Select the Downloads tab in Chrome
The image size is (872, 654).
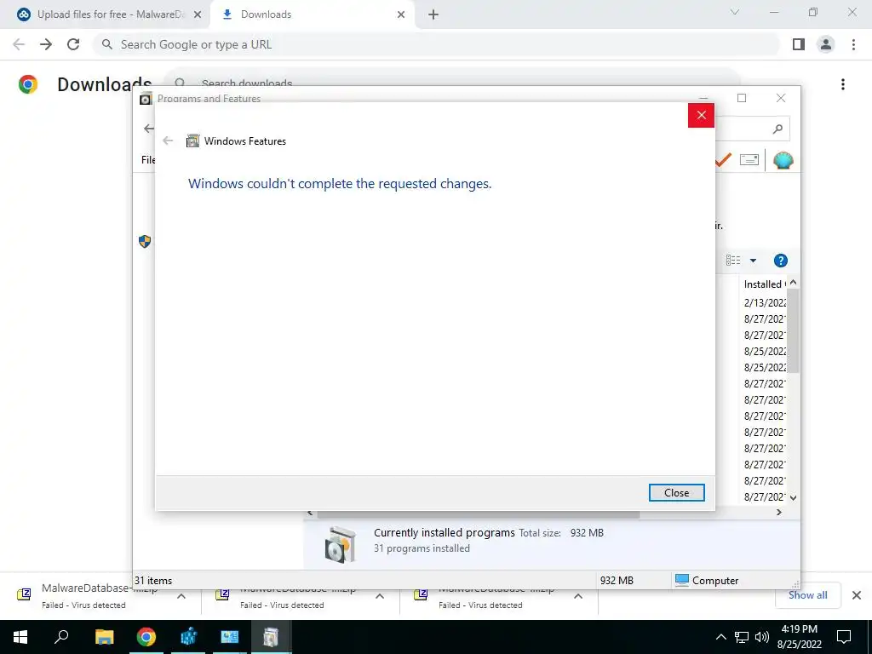coord(312,14)
